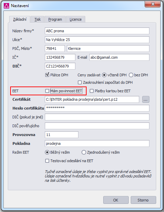Choose Zjednodušený režim radio option

(84, 152)
